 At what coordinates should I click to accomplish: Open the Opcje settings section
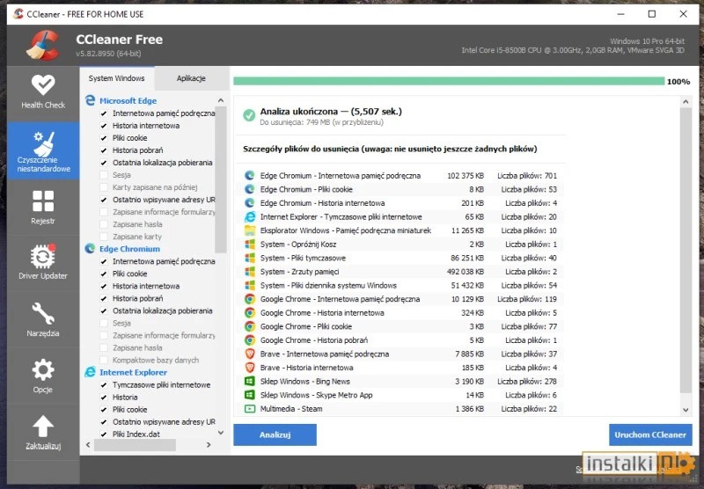coord(42,376)
